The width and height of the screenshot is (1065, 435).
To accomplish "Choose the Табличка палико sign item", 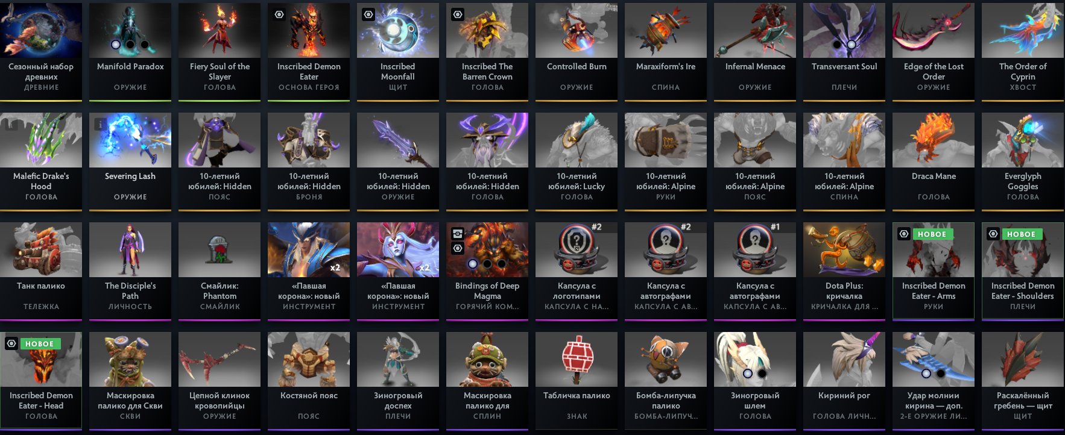I will click(577, 381).
